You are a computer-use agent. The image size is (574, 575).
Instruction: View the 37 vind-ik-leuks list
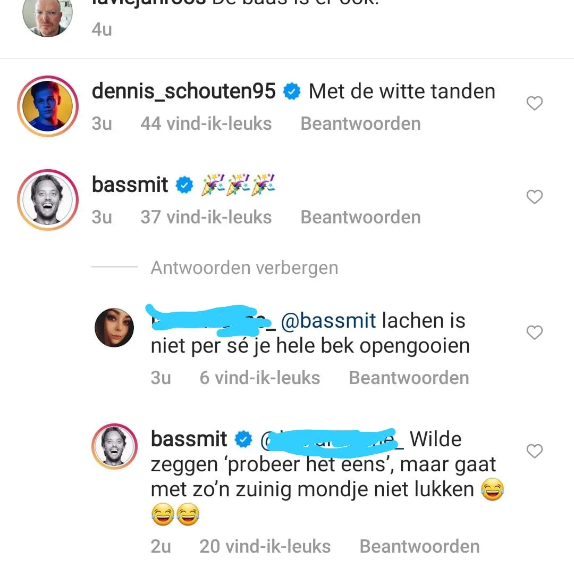click(206, 217)
